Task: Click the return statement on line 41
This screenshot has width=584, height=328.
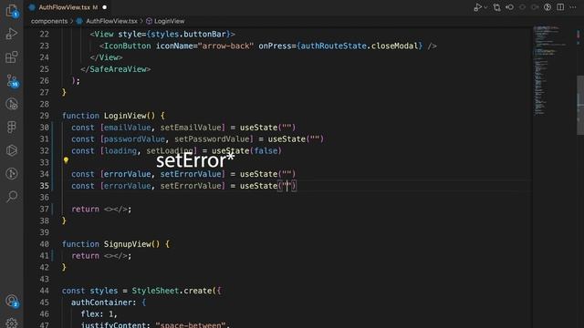Action: click(101, 255)
